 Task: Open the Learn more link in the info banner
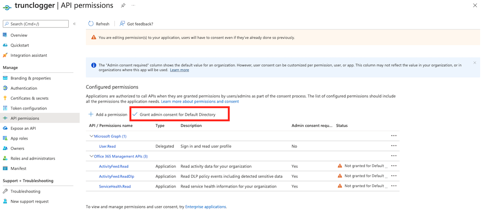[179, 70]
